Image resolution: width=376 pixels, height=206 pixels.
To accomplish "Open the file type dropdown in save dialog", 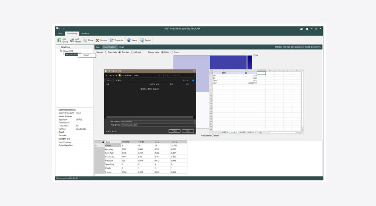I will click(194, 125).
